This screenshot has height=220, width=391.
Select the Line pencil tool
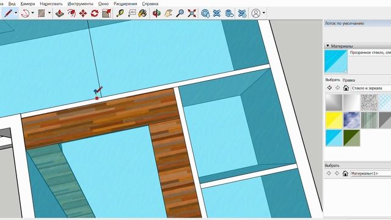(x=8, y=13)
